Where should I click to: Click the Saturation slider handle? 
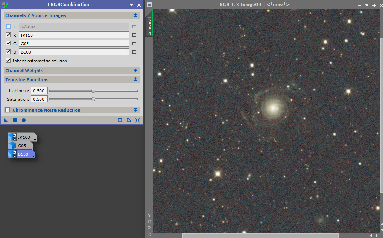pyautogui.click(x=93, y=99)
